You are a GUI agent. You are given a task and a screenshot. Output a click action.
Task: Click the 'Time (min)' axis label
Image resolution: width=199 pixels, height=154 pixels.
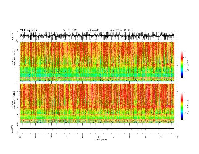click(x=101, y=140)
